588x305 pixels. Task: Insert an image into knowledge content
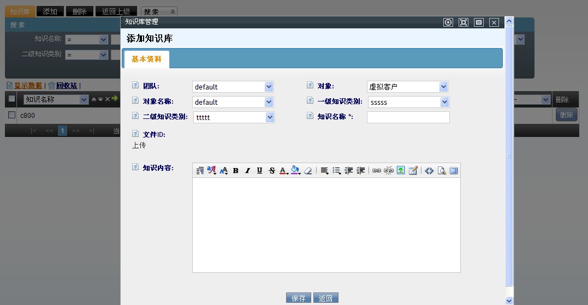(401, 171)
